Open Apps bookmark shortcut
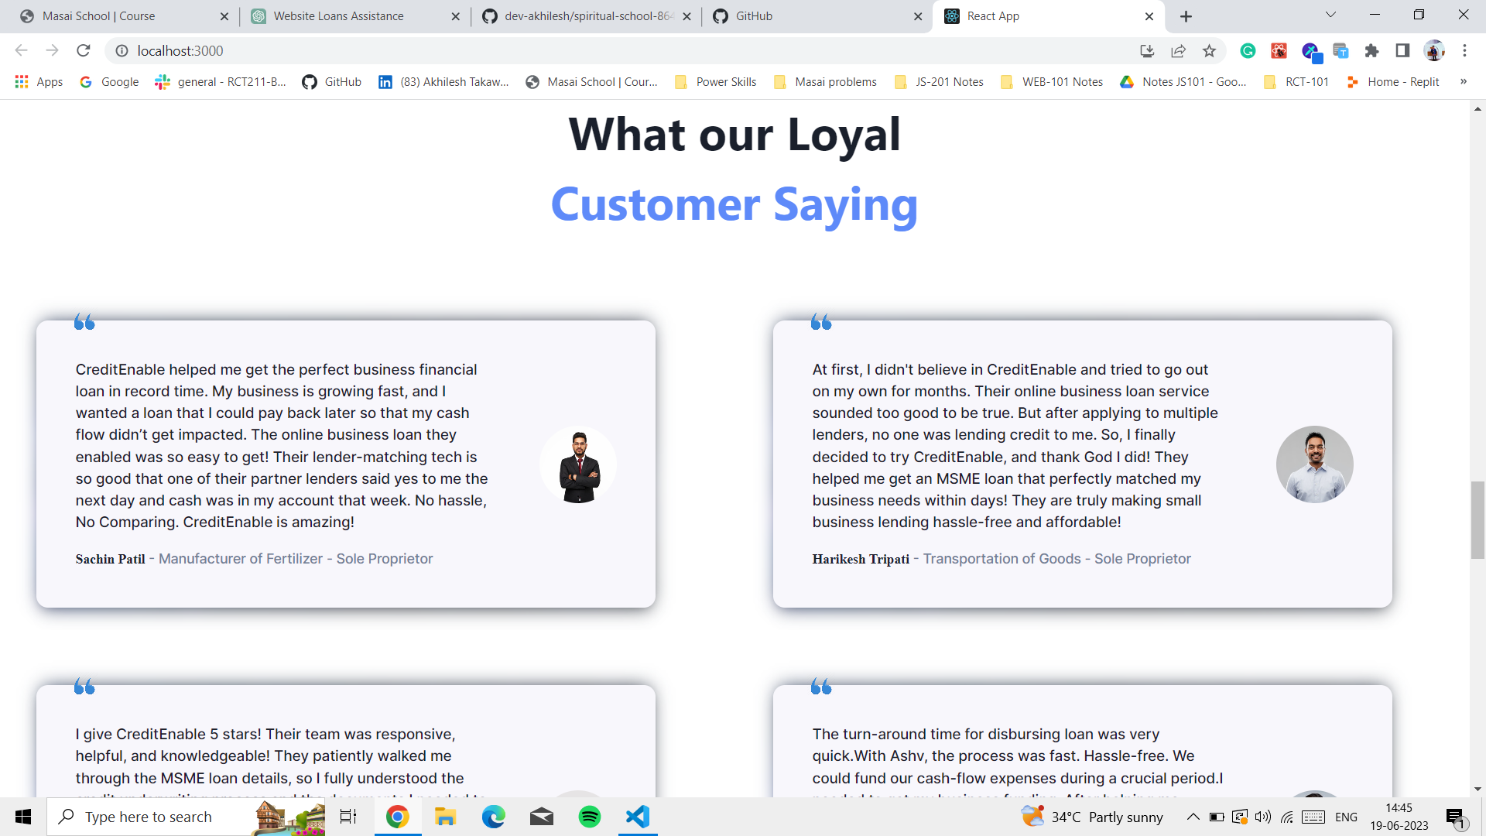Viewport: 1486px width, 836px height. point(39,81)
